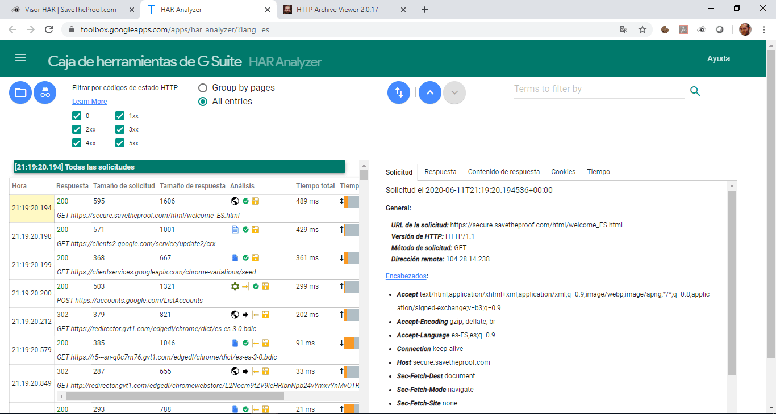The image size is (776, 414).
Task: Click the browser address bar URL
Action: 175,29
